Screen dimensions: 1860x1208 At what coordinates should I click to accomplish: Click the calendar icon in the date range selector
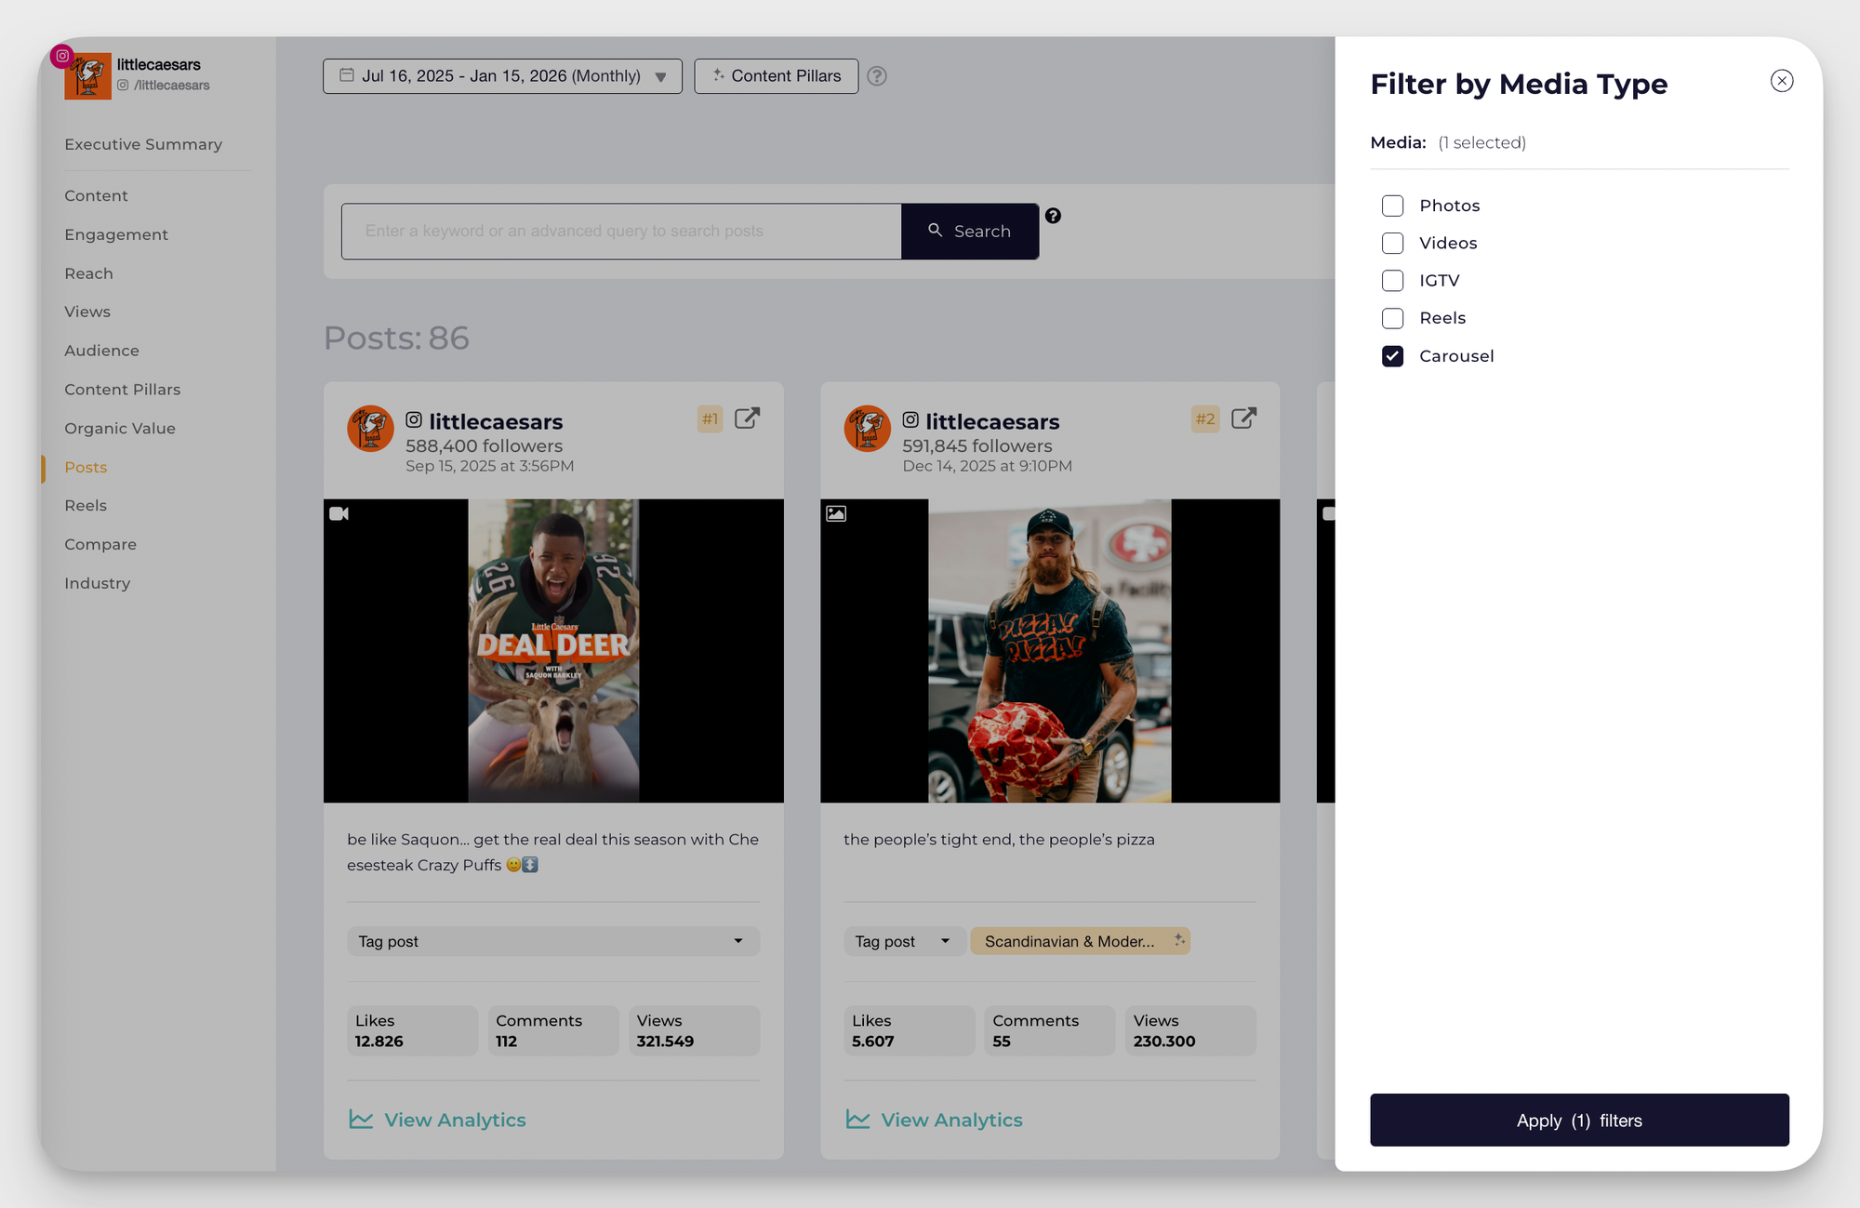(x=347, y=75)
